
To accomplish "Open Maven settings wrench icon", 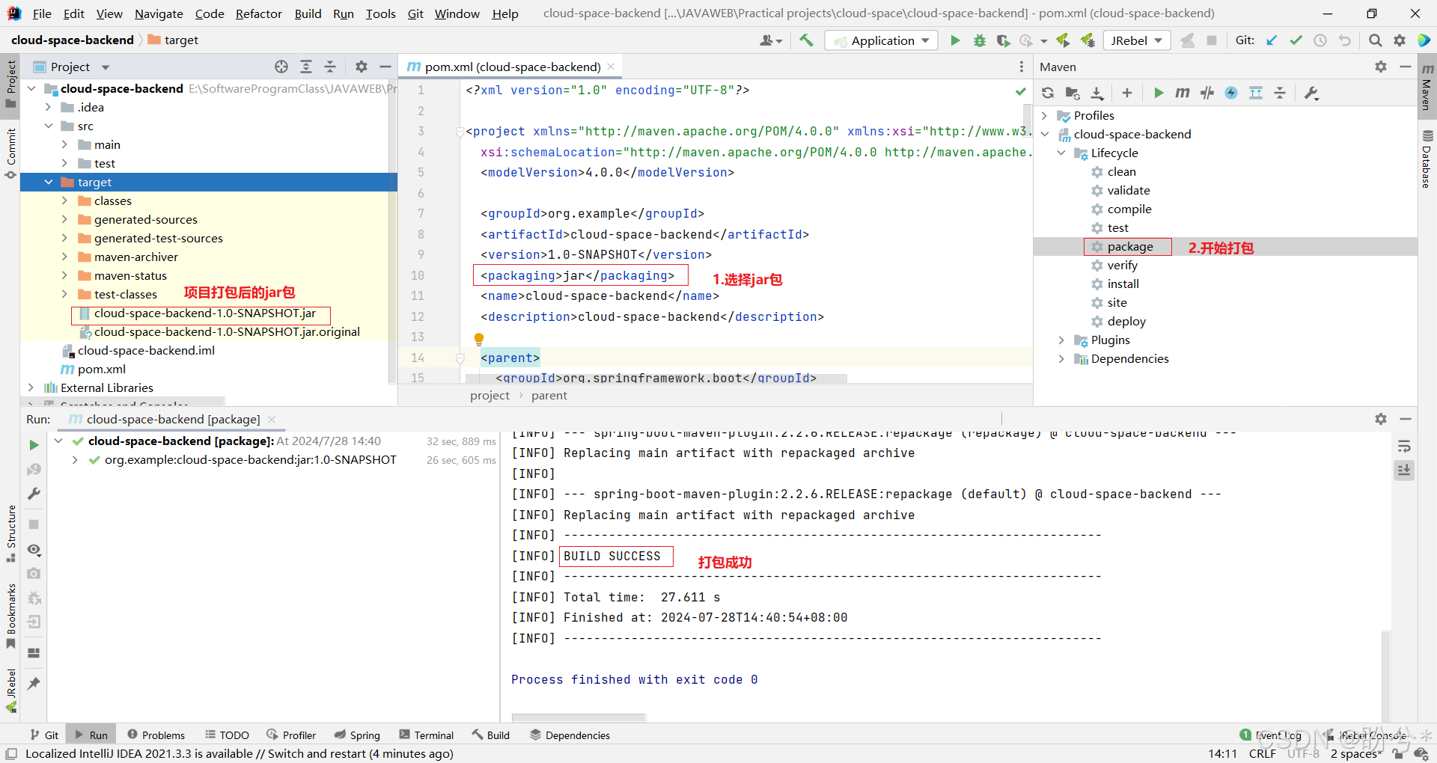I will (1311, 93).
